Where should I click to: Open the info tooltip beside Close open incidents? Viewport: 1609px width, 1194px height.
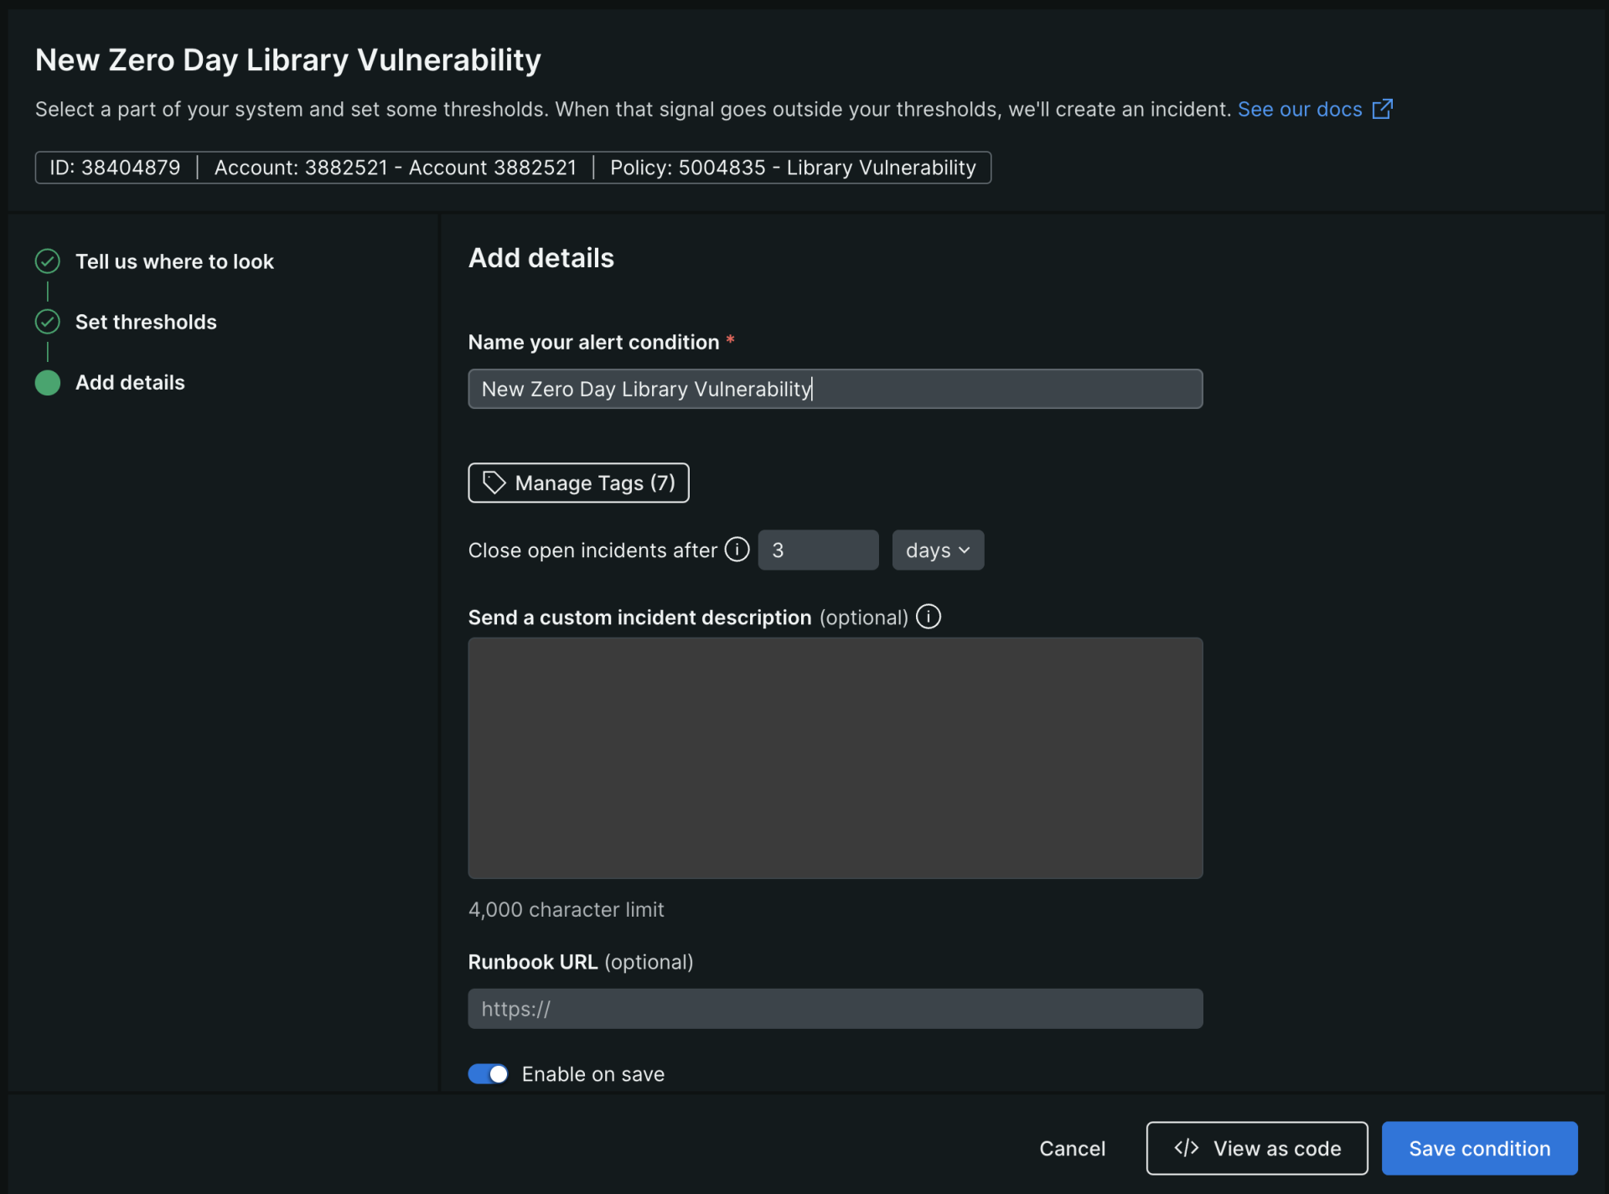(x=736, y=550)
